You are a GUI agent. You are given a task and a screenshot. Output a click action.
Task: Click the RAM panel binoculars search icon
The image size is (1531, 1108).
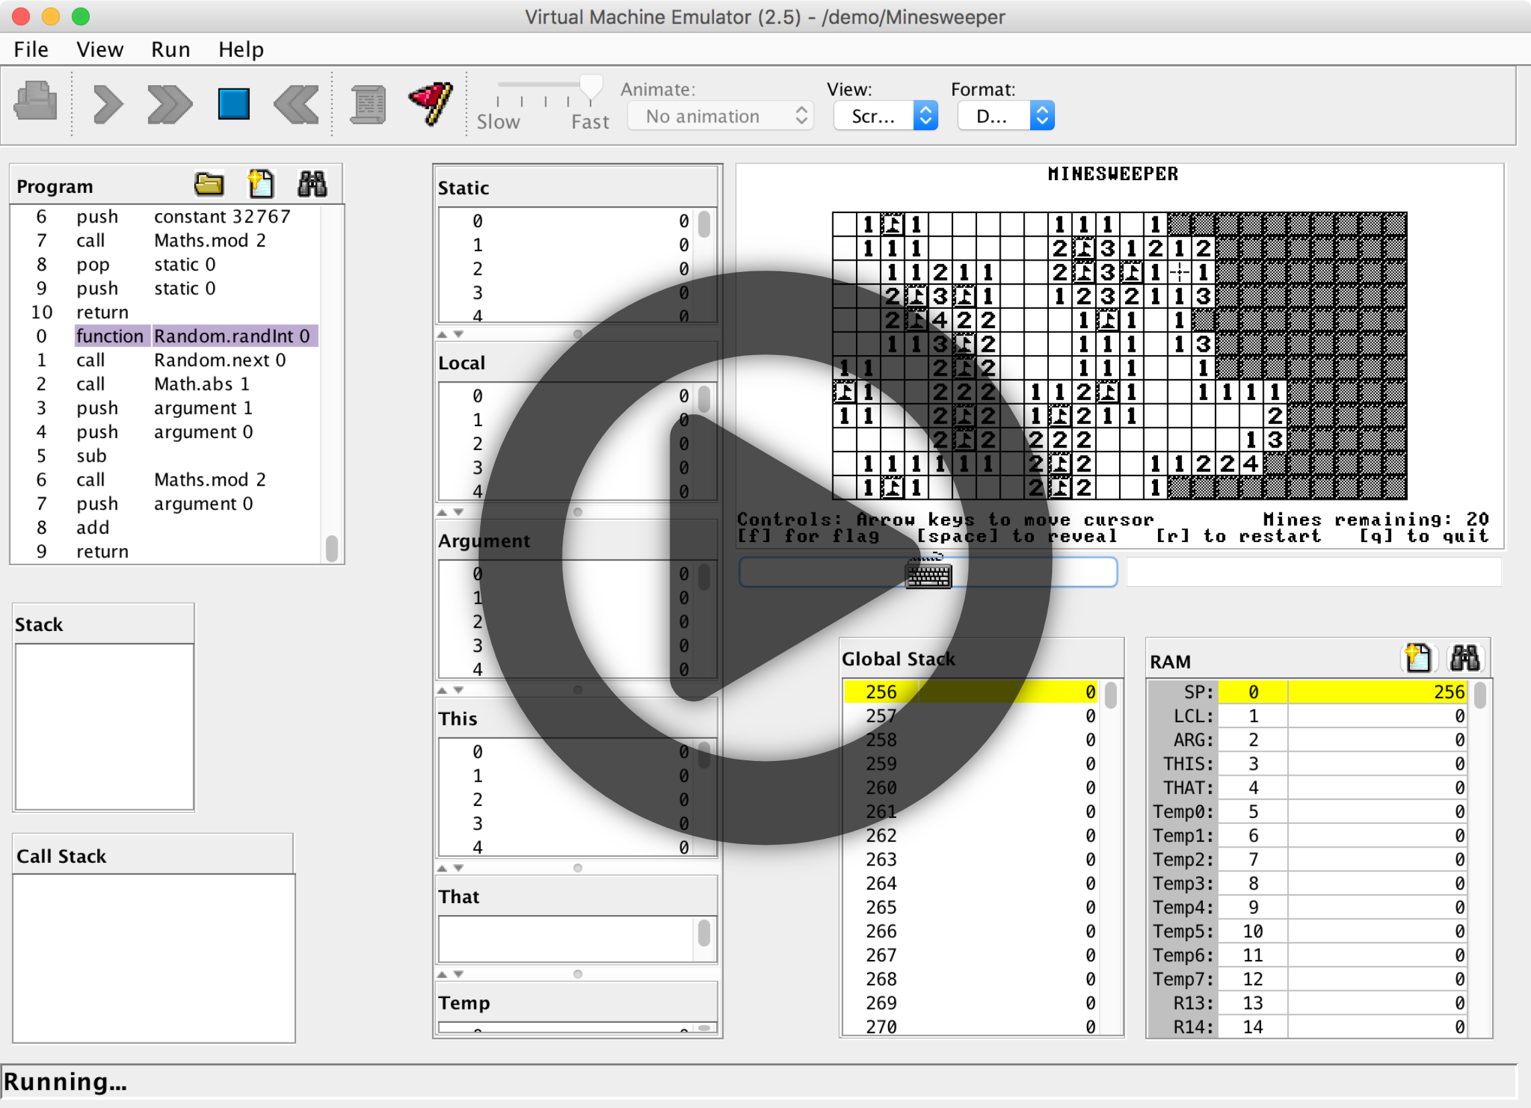(x=1465, y=658)
